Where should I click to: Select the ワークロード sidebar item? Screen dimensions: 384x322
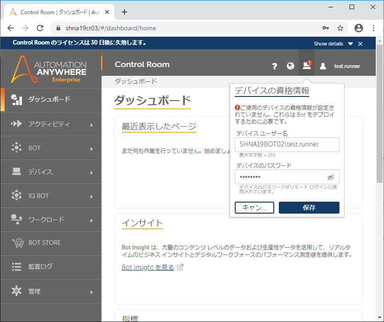click(51, 219)
